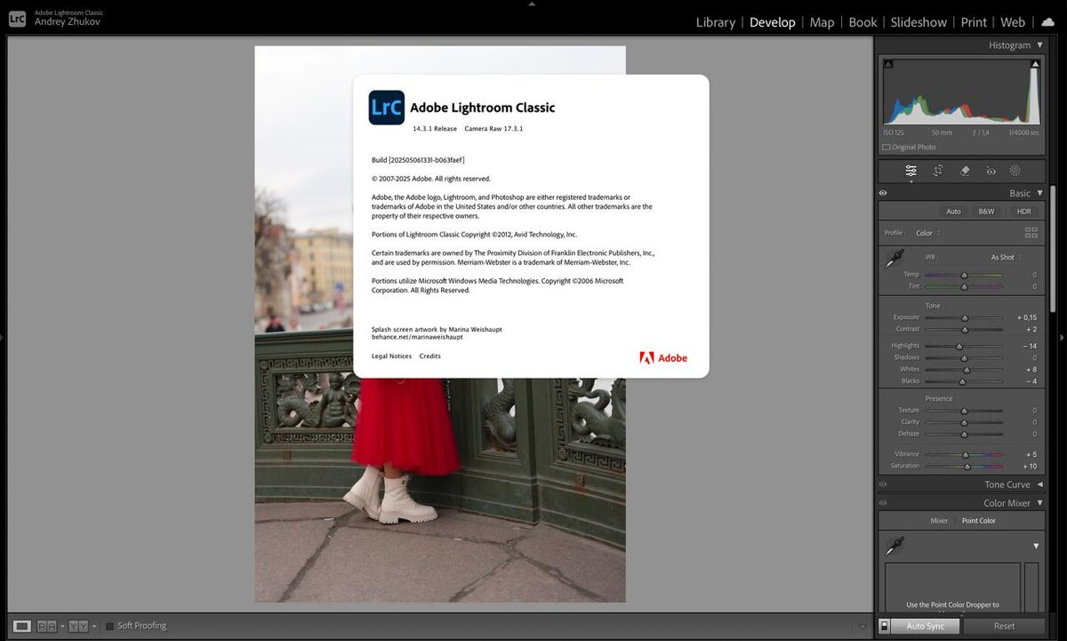Open Credits link in About dialog

[429, 357]
